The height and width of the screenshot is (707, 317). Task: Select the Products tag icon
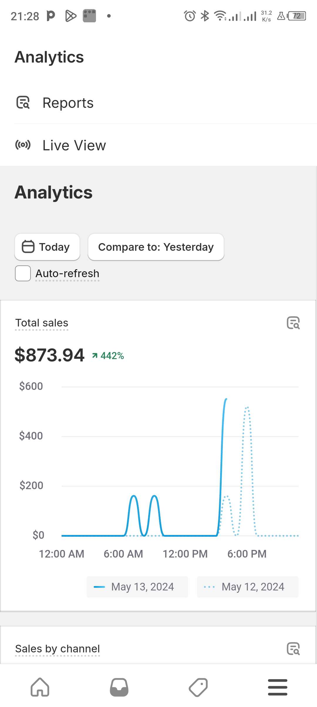pos(198,687)
